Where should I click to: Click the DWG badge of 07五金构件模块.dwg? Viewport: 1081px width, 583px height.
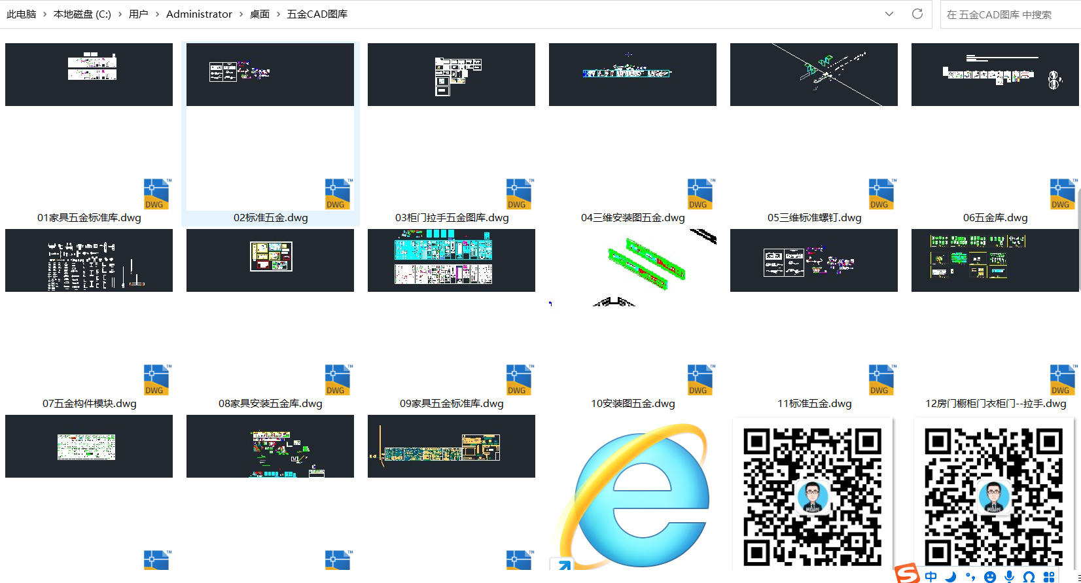pos(156,380)
